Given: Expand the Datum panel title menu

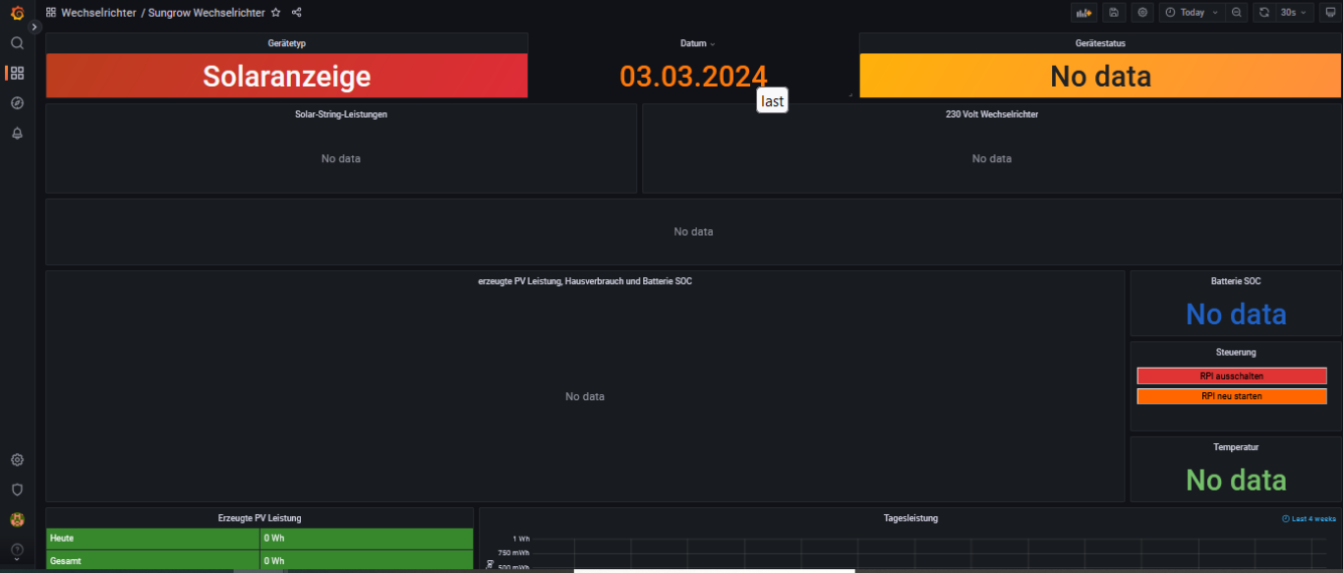Looking at the screenshot, I should click(x=697, y=43).
